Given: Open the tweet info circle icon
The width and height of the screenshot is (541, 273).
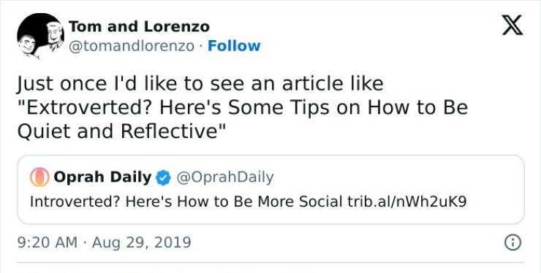Looking at the screenshot, I should [512, 242].
